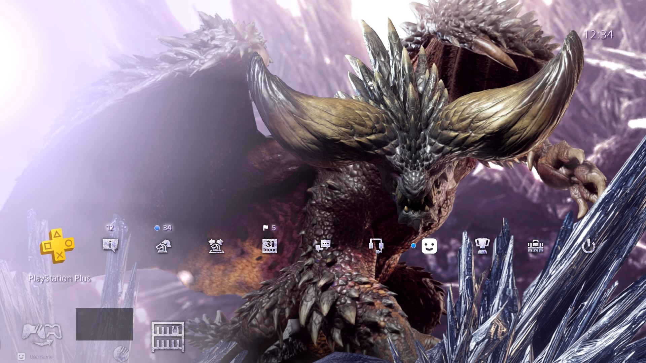Open the Trophies icon
The image size is (646, 363).
[482, 246]
